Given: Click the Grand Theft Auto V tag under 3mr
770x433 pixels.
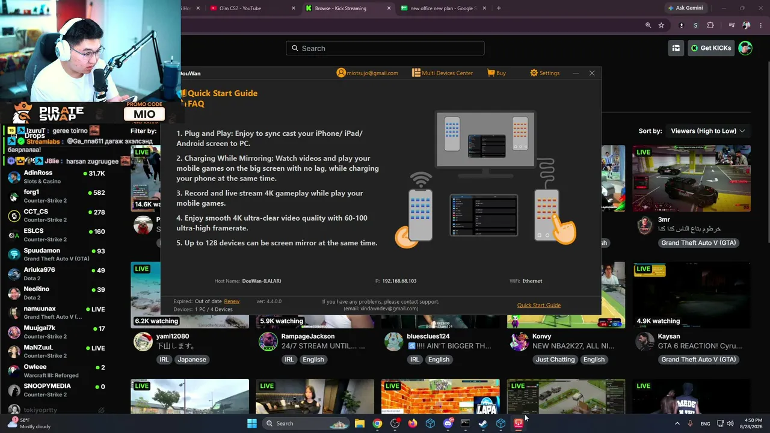Looking at the screenshot, I should 698,243.
